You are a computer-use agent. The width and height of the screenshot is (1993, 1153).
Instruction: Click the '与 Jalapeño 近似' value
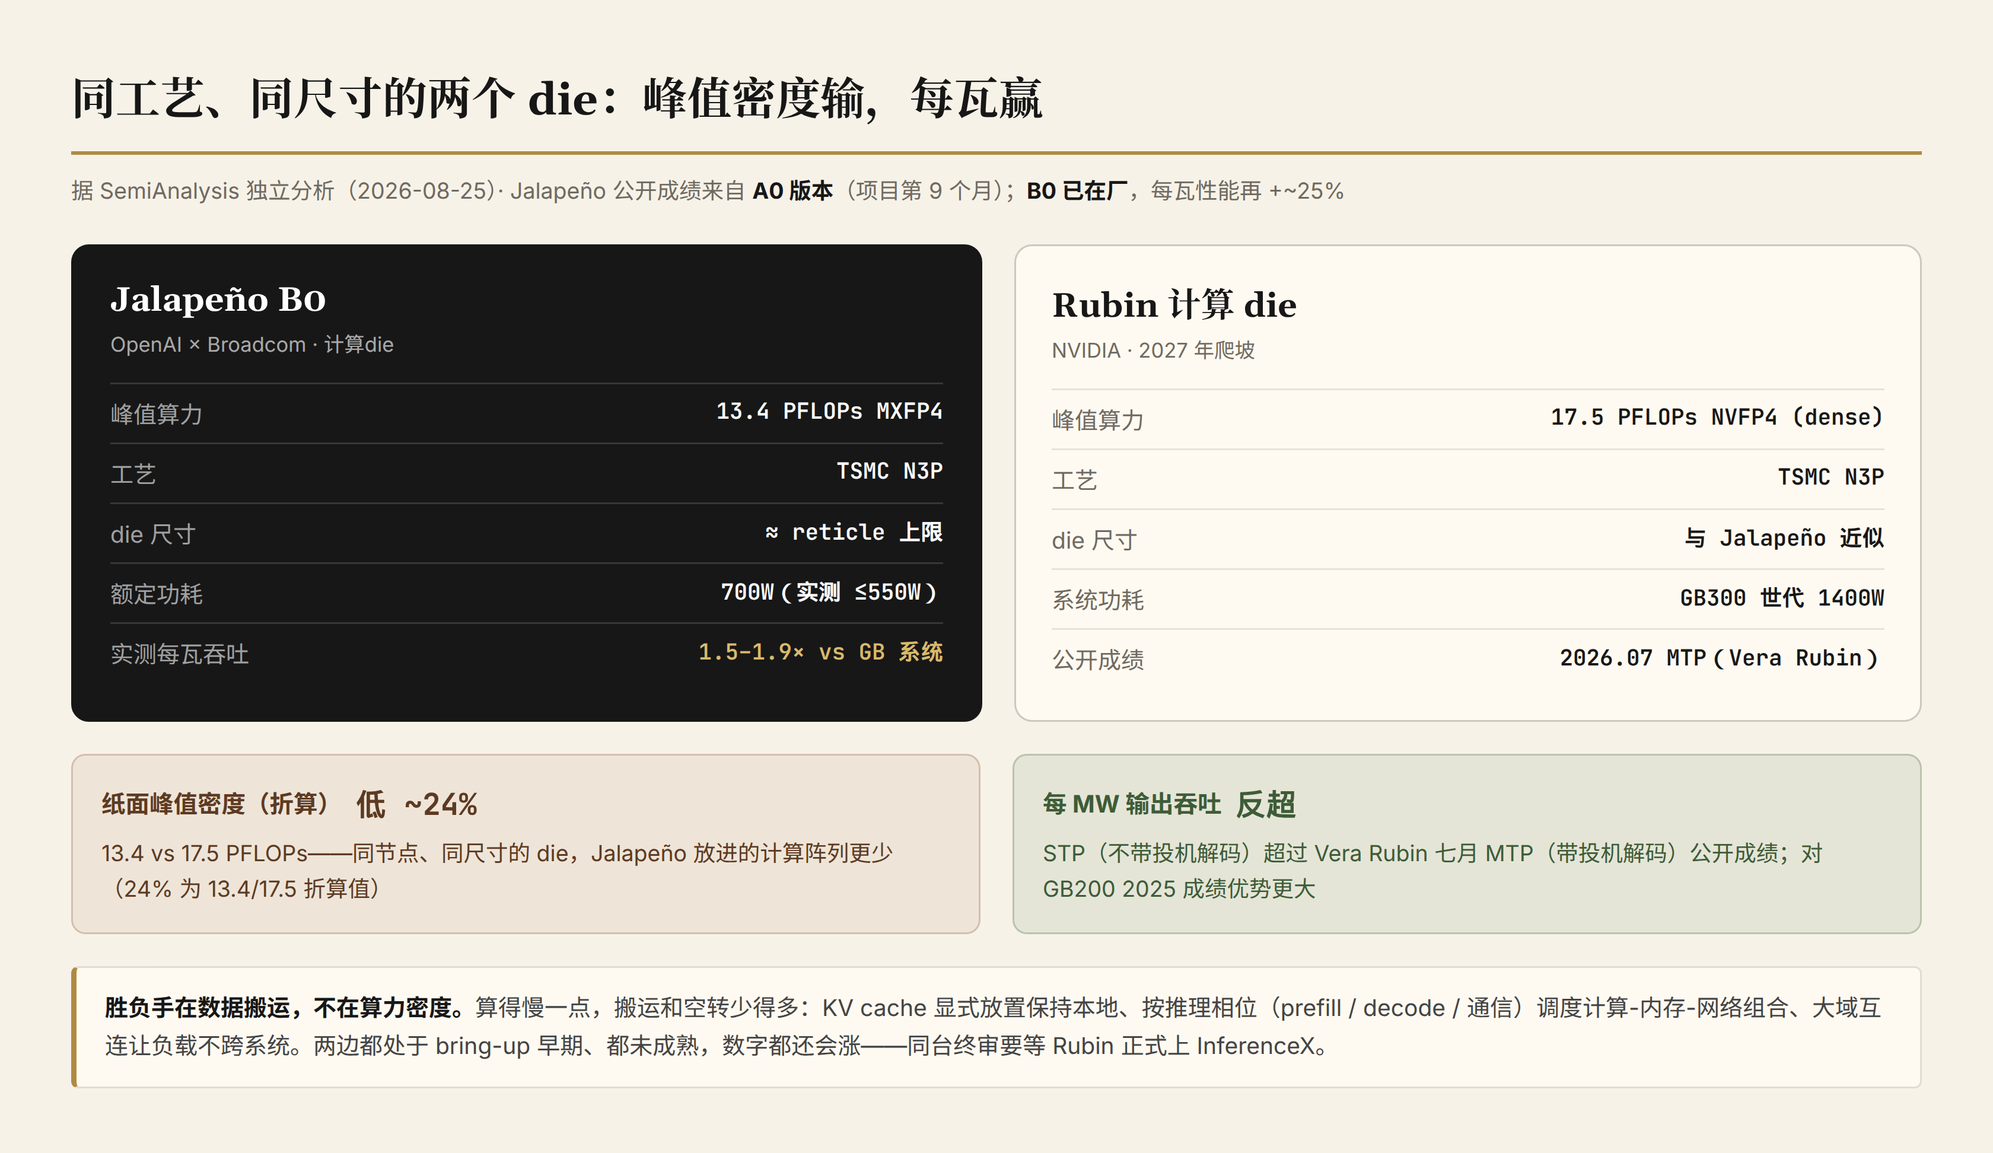click(x=1784, y=538)
